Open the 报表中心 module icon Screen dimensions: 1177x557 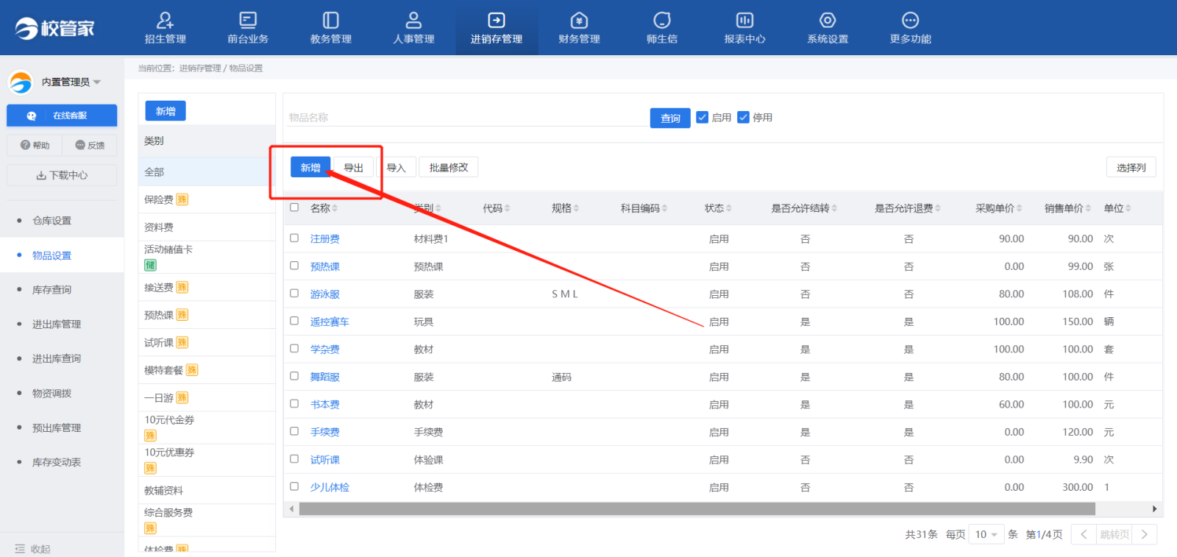click(x=744, y=20)
